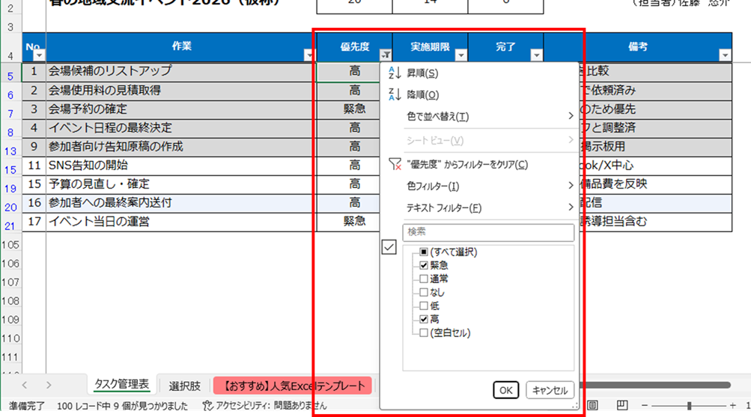
Task: Select cell 会場使用料の見積取得
Action: [x=181, y=91]
